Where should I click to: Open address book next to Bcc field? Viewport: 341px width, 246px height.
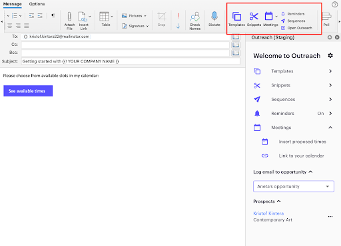(x=236, y=53)
